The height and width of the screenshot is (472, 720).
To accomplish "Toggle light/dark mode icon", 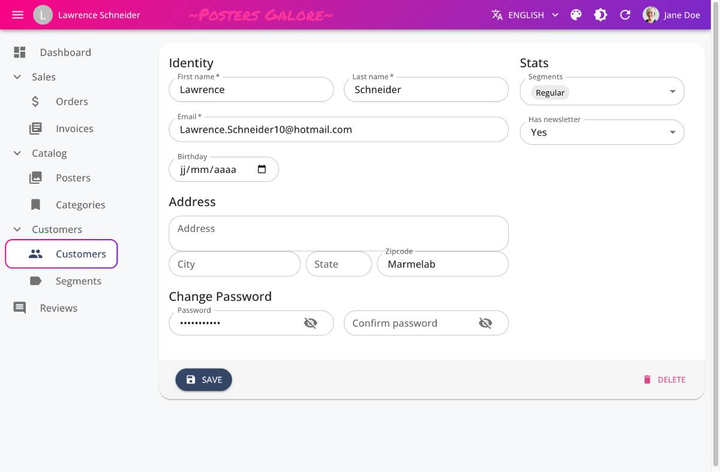I will 601,15.
